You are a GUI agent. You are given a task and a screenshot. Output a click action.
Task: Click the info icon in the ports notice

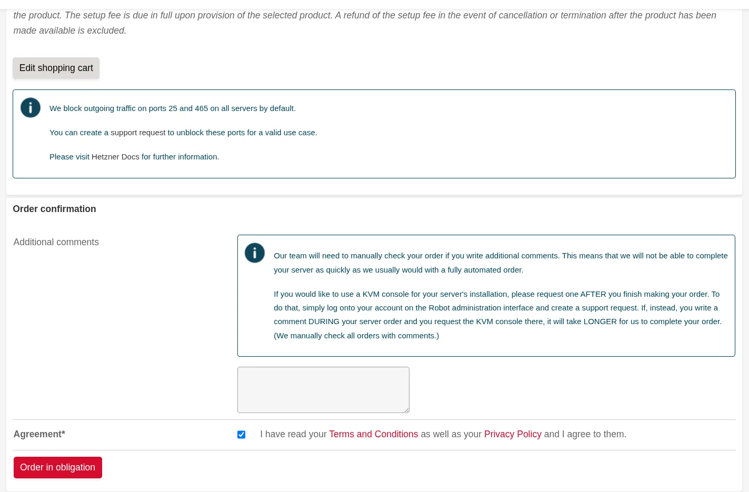pos(31,108)
